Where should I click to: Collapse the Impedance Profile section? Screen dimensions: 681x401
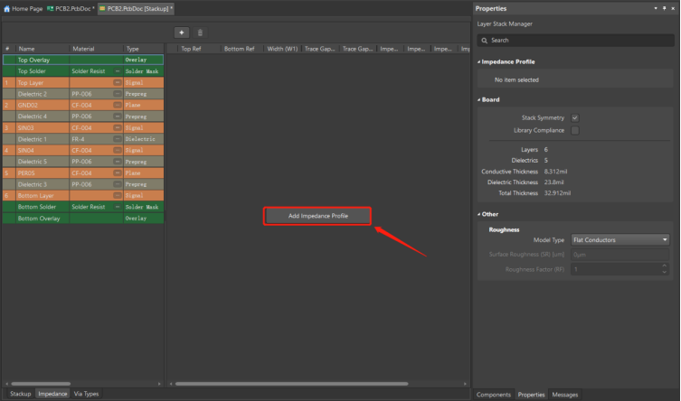pyautogui.click(x=478, y=61)
